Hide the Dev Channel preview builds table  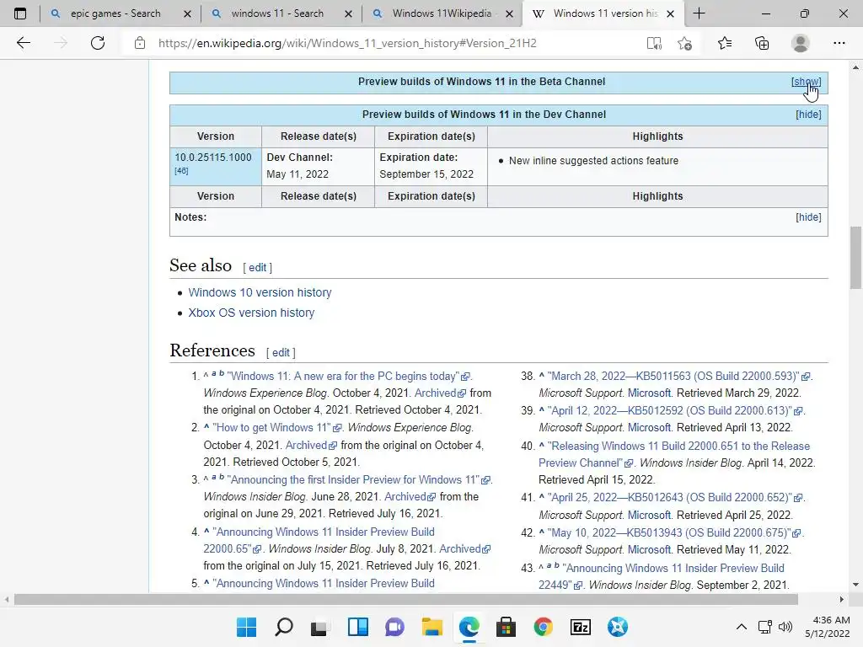click(808, 115)
